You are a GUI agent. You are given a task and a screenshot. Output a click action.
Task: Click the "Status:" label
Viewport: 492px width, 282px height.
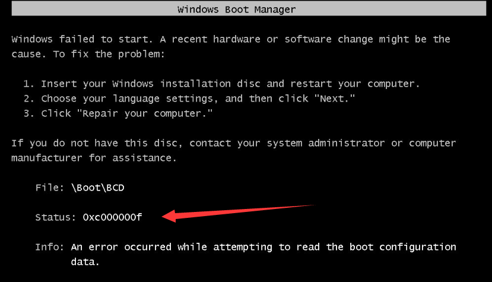tap(56, 217)
